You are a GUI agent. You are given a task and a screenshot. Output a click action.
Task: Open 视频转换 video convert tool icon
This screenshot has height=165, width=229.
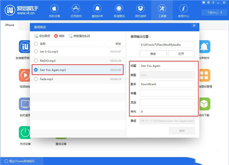coord(24,75)
